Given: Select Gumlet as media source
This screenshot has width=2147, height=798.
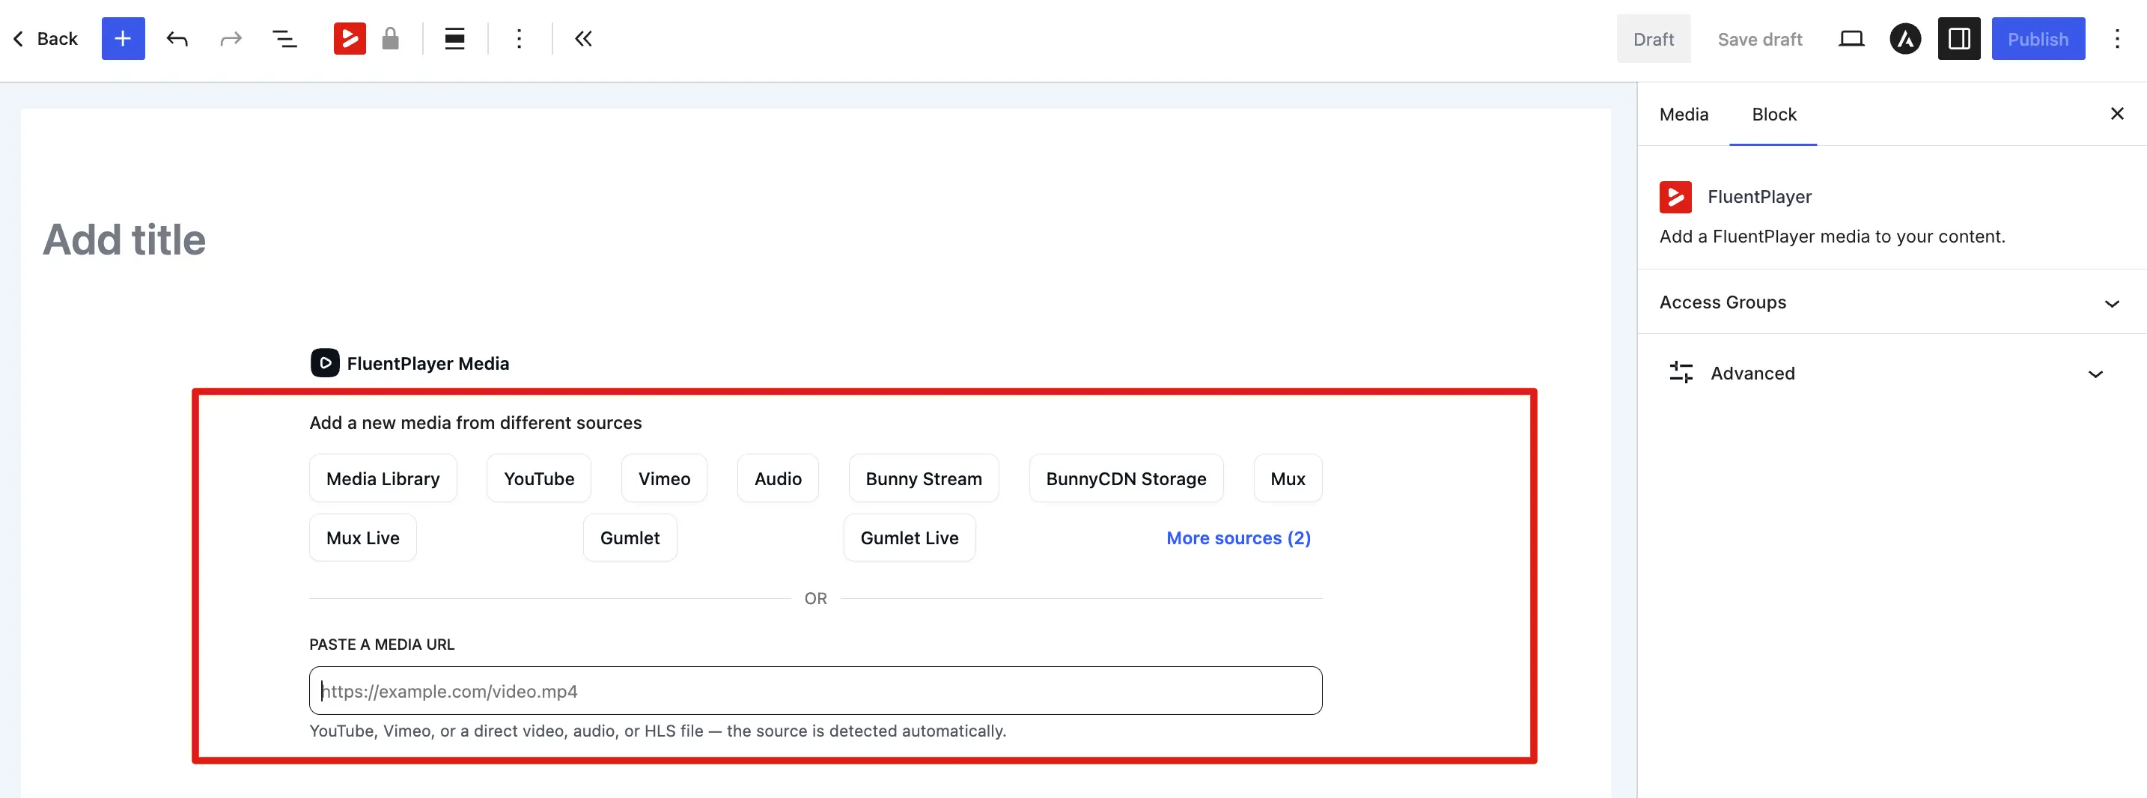Looking at the screenshot, I should click(x=630, y=537).
